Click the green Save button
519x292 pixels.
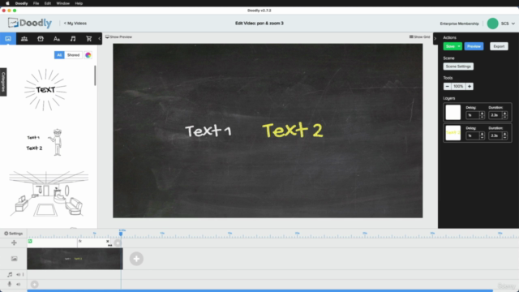pyautogui.click(x=450, y=46)
